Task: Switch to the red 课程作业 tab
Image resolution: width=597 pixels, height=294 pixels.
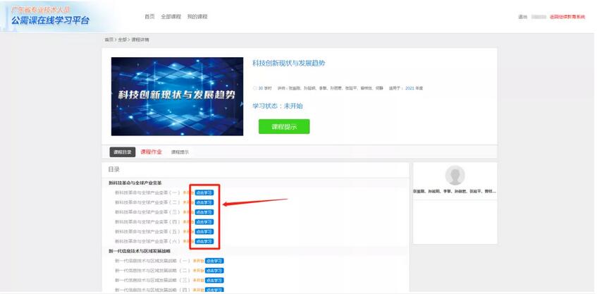Action: [x=151, y=152]
